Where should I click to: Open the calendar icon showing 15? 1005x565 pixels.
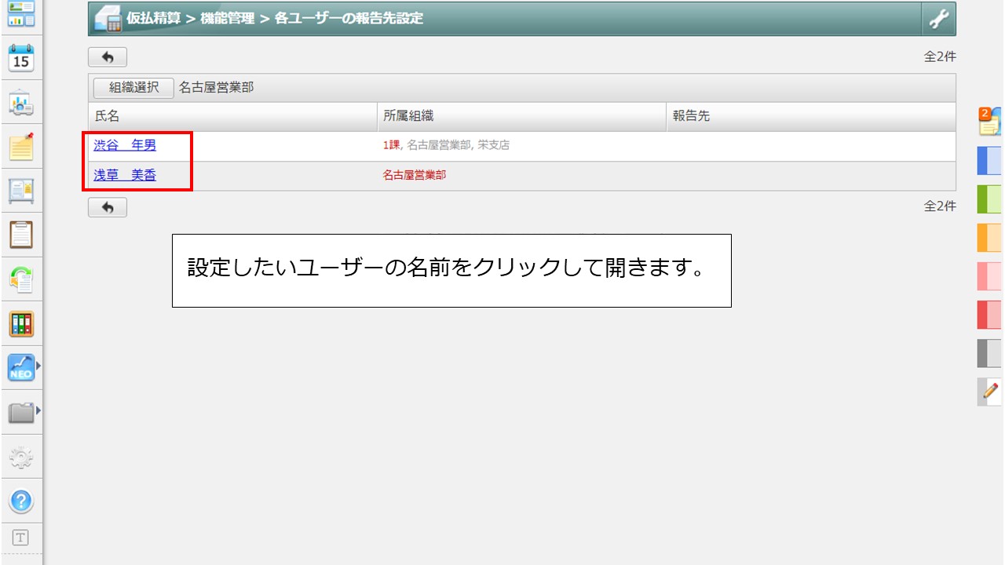tap(21, 58)
